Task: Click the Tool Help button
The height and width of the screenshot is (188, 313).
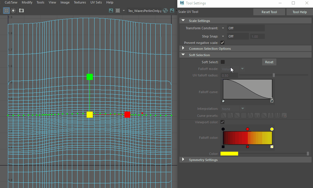Action: pyautogui.click(x=299, y=12)
